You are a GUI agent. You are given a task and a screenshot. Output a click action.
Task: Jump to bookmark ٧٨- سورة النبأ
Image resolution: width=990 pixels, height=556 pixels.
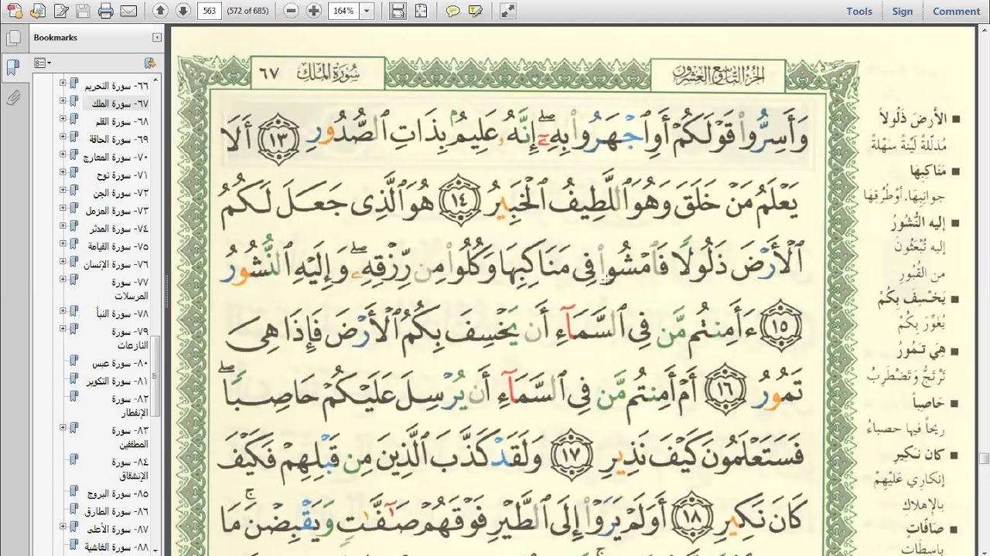click(121, 314)
